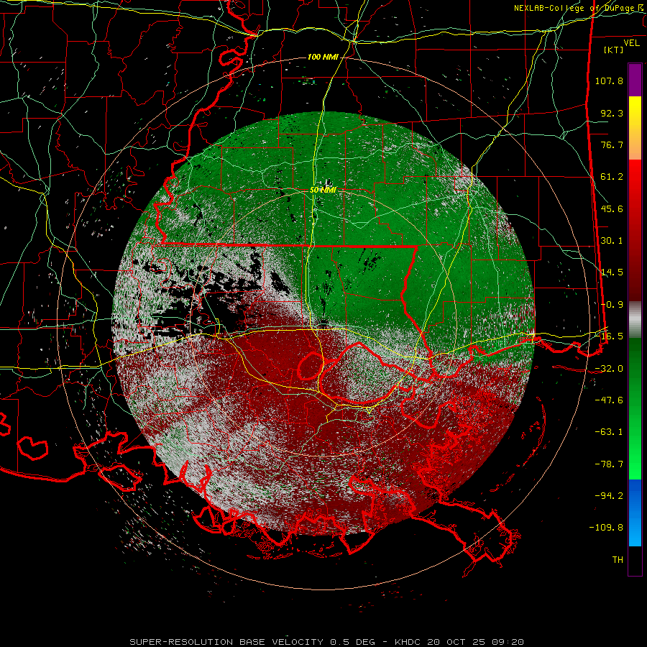Pick the gray near-zero segment of the velocity bar

[635, 320]
